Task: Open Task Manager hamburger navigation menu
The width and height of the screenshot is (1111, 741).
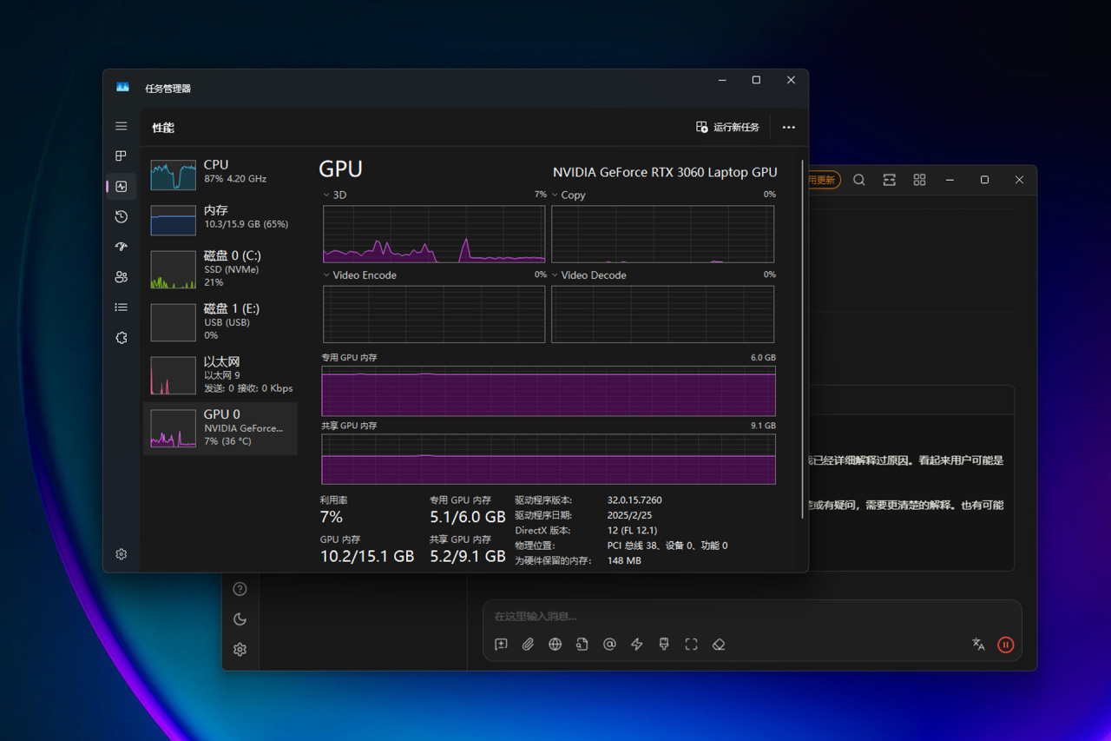Action: 122,126
